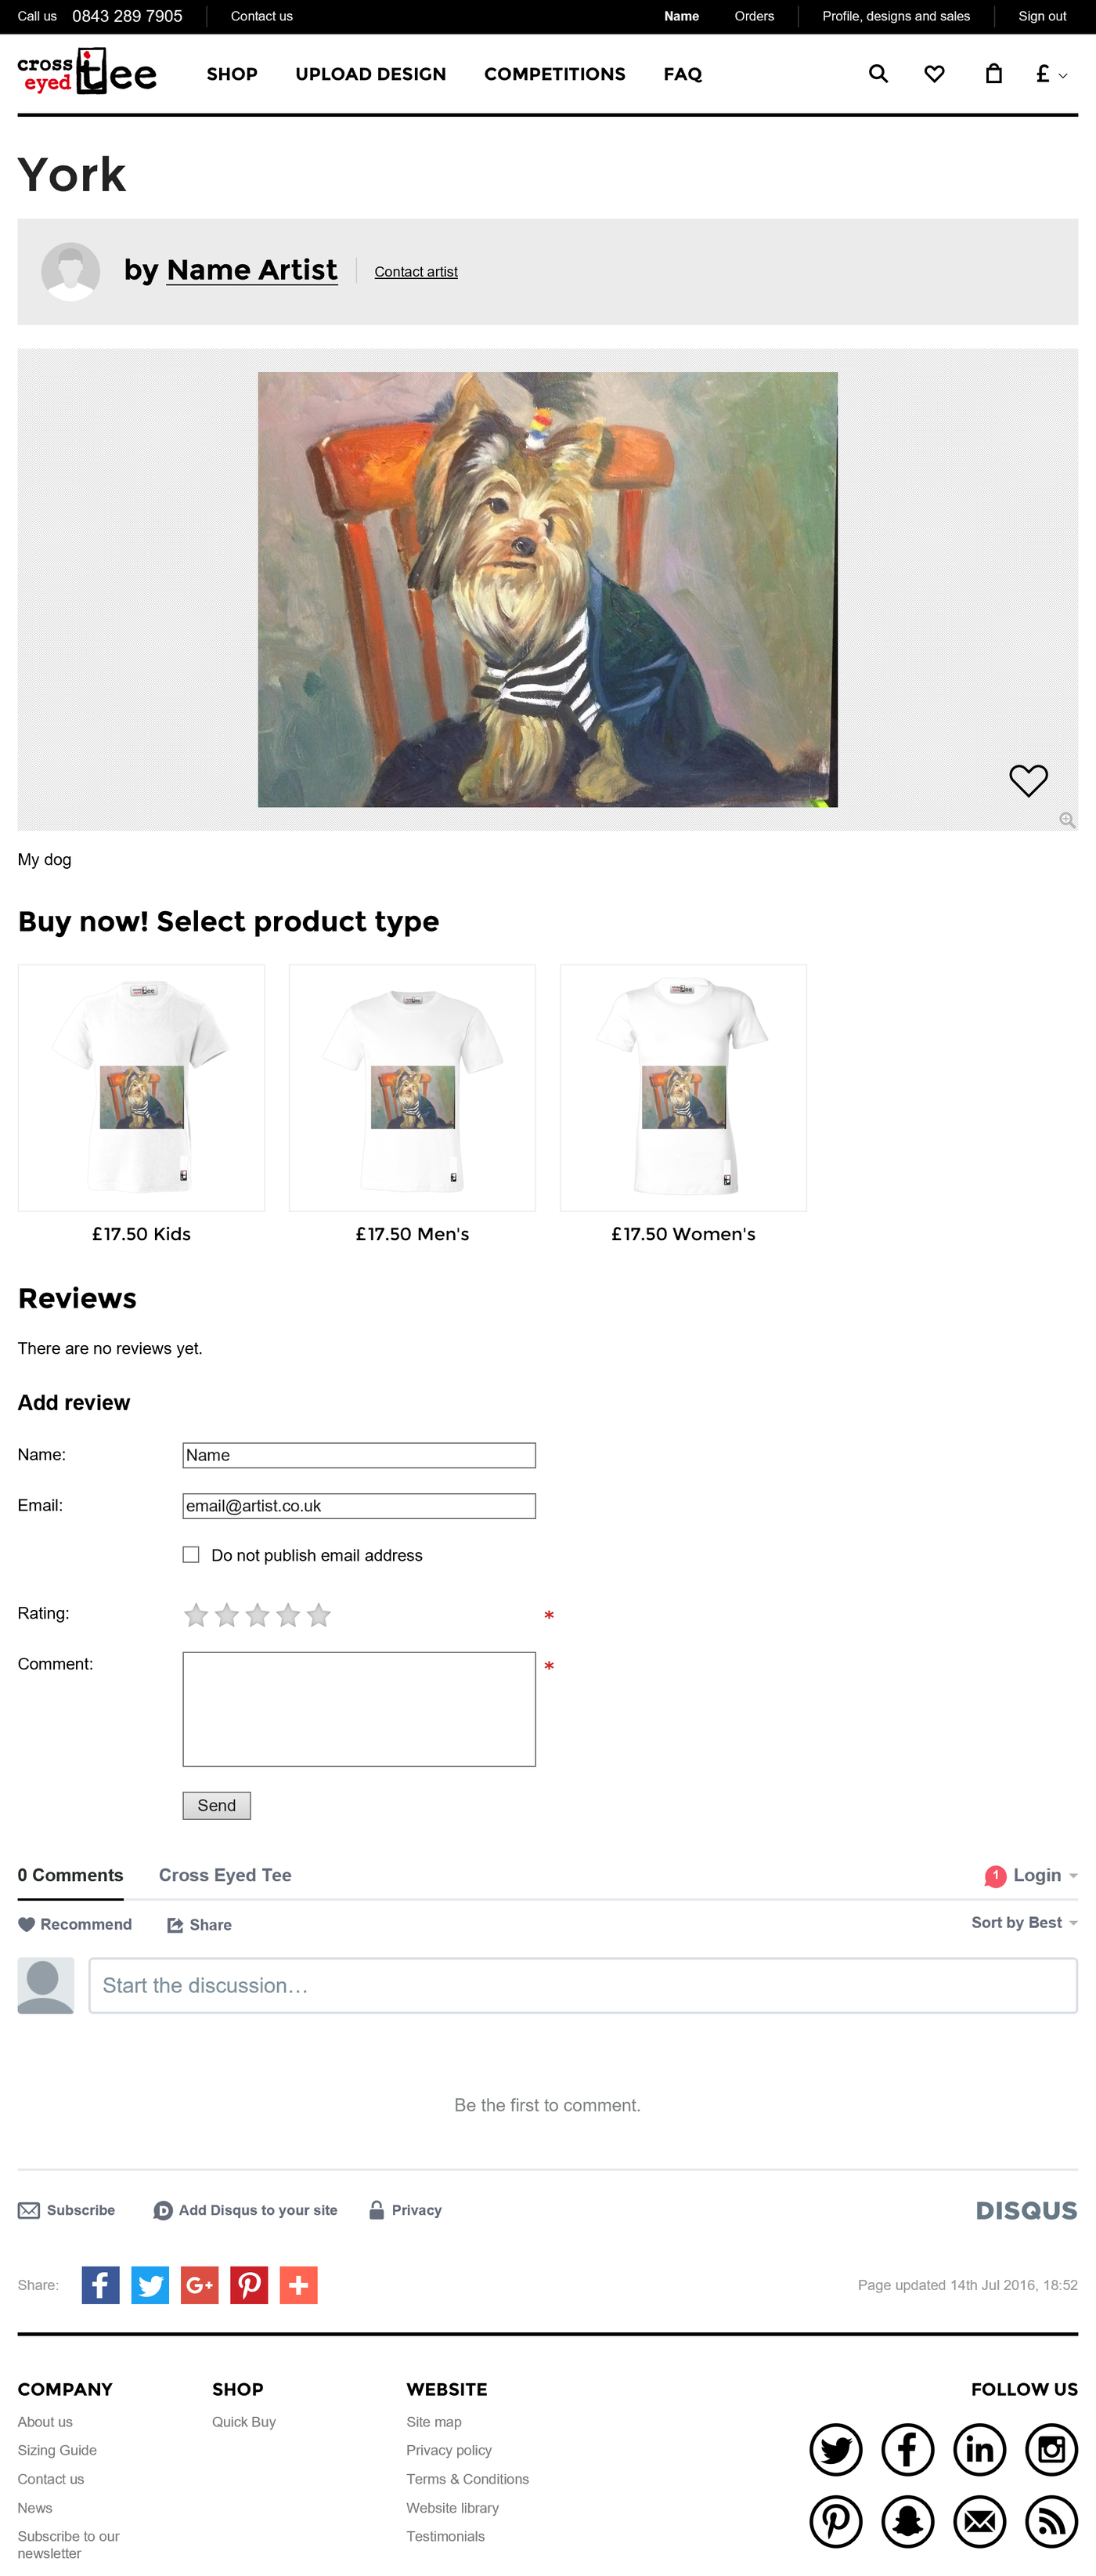Open the RSS feed icon
Viewport: 1096px width, 2576px height.
(x=1051, y=2521)
